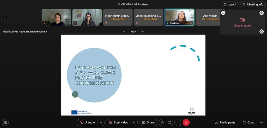This screenshot has width=267, height=128.
Task: Open the far-right bottom ellipsis menu
Action: (262, 123)
